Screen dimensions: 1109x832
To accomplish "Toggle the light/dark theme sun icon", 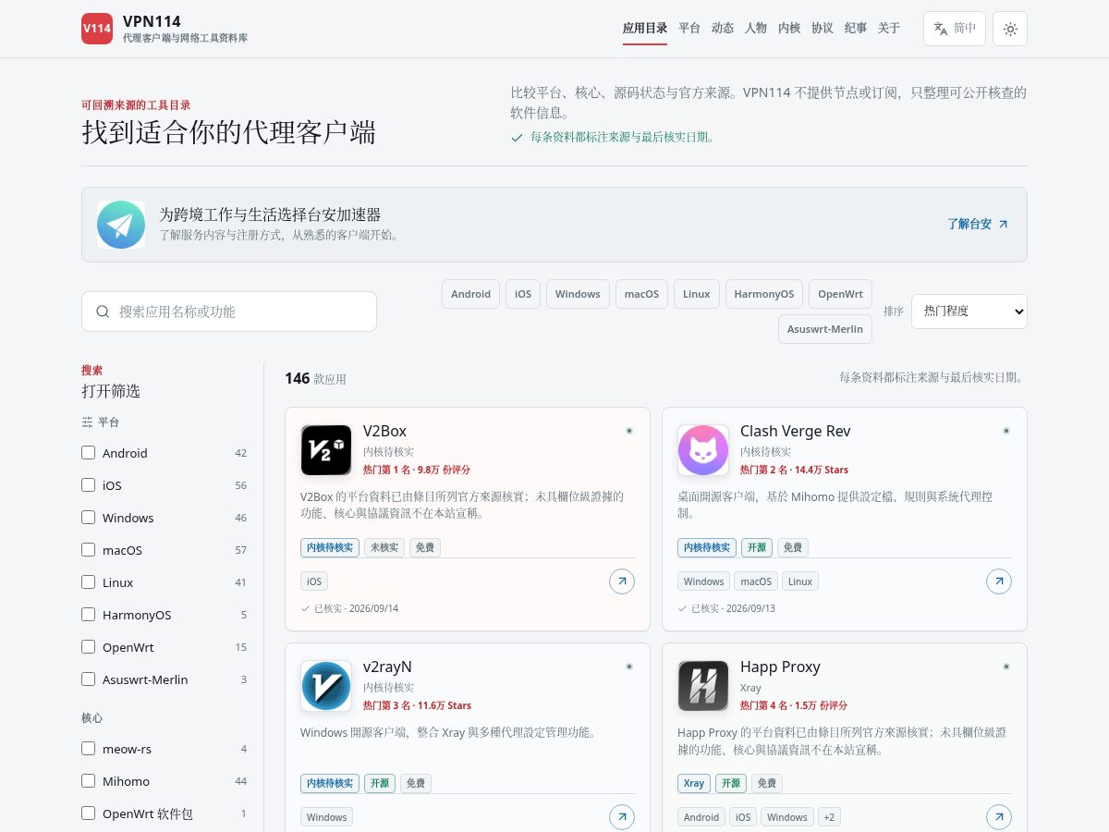I will pos(1010,29).
